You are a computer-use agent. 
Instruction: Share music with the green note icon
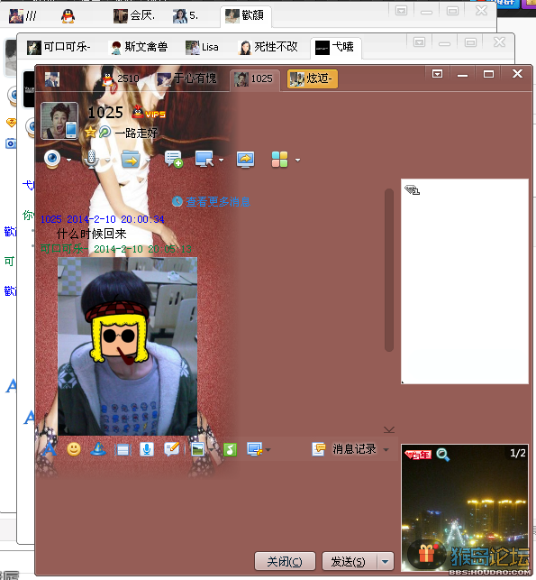point(230,449)
